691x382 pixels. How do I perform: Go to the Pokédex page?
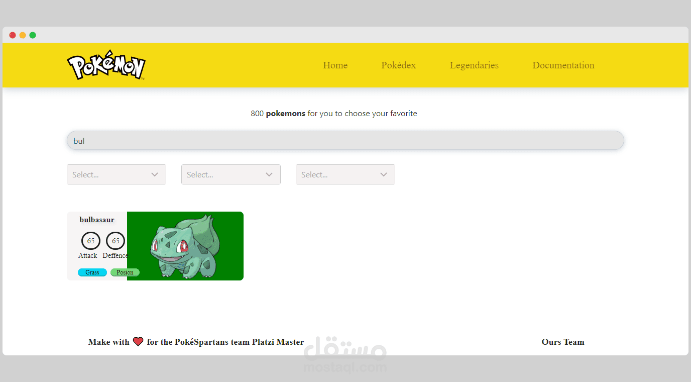pos(399,65)
